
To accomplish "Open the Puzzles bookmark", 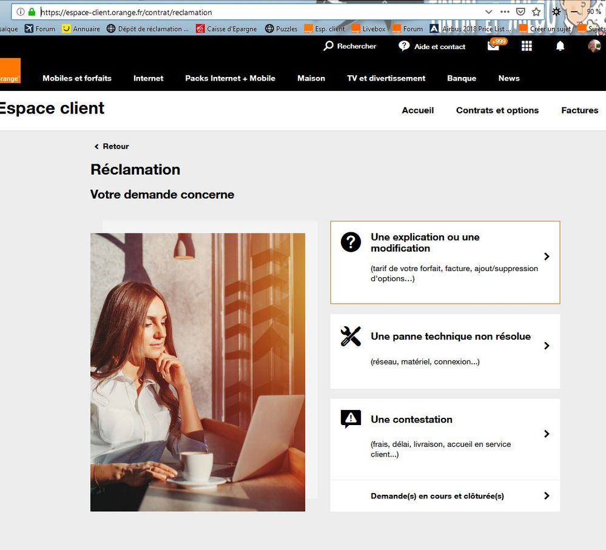I will [x=281, y=29].
